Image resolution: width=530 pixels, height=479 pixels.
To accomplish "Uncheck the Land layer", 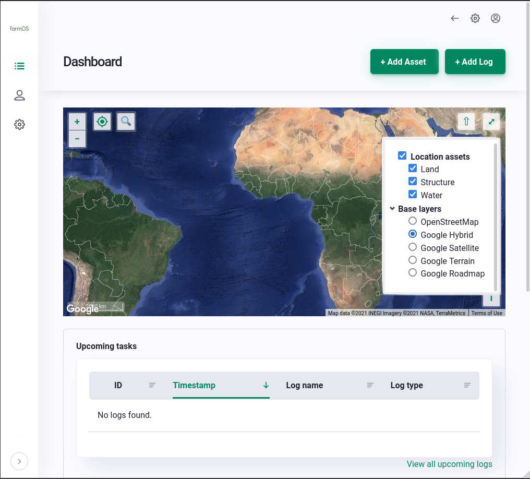I will point(413,168).
